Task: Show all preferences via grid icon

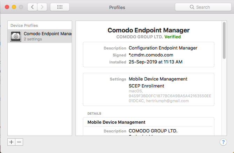Action: point(60,7)
